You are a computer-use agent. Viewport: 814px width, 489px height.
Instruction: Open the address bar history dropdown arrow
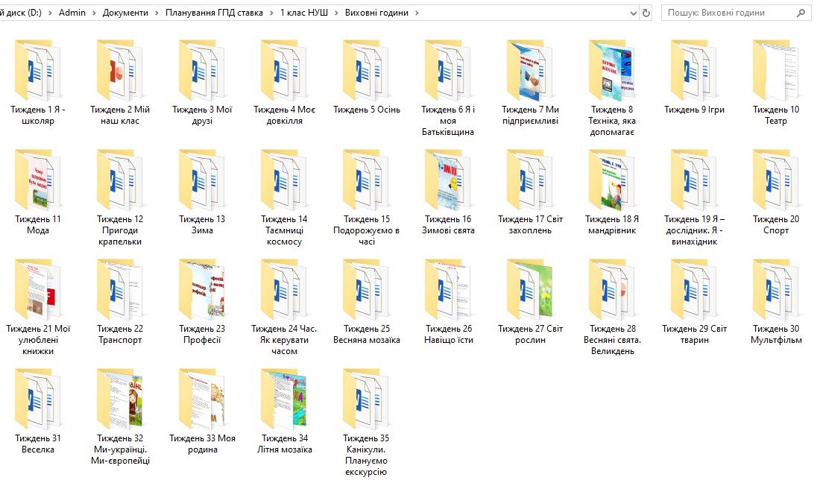pyautogui.click(x=633, y=13)
